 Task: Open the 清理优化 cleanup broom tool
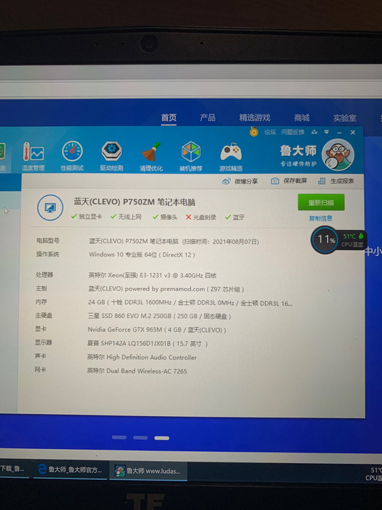pos(151,156)
